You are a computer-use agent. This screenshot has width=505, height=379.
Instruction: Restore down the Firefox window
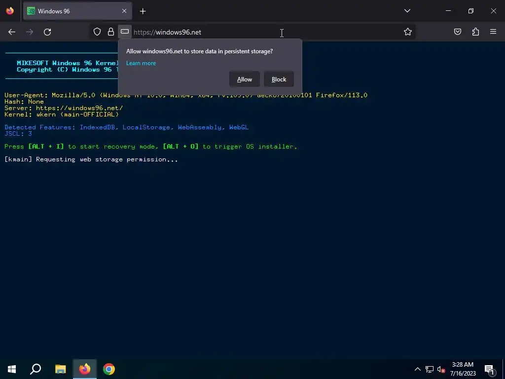(471, 11)
